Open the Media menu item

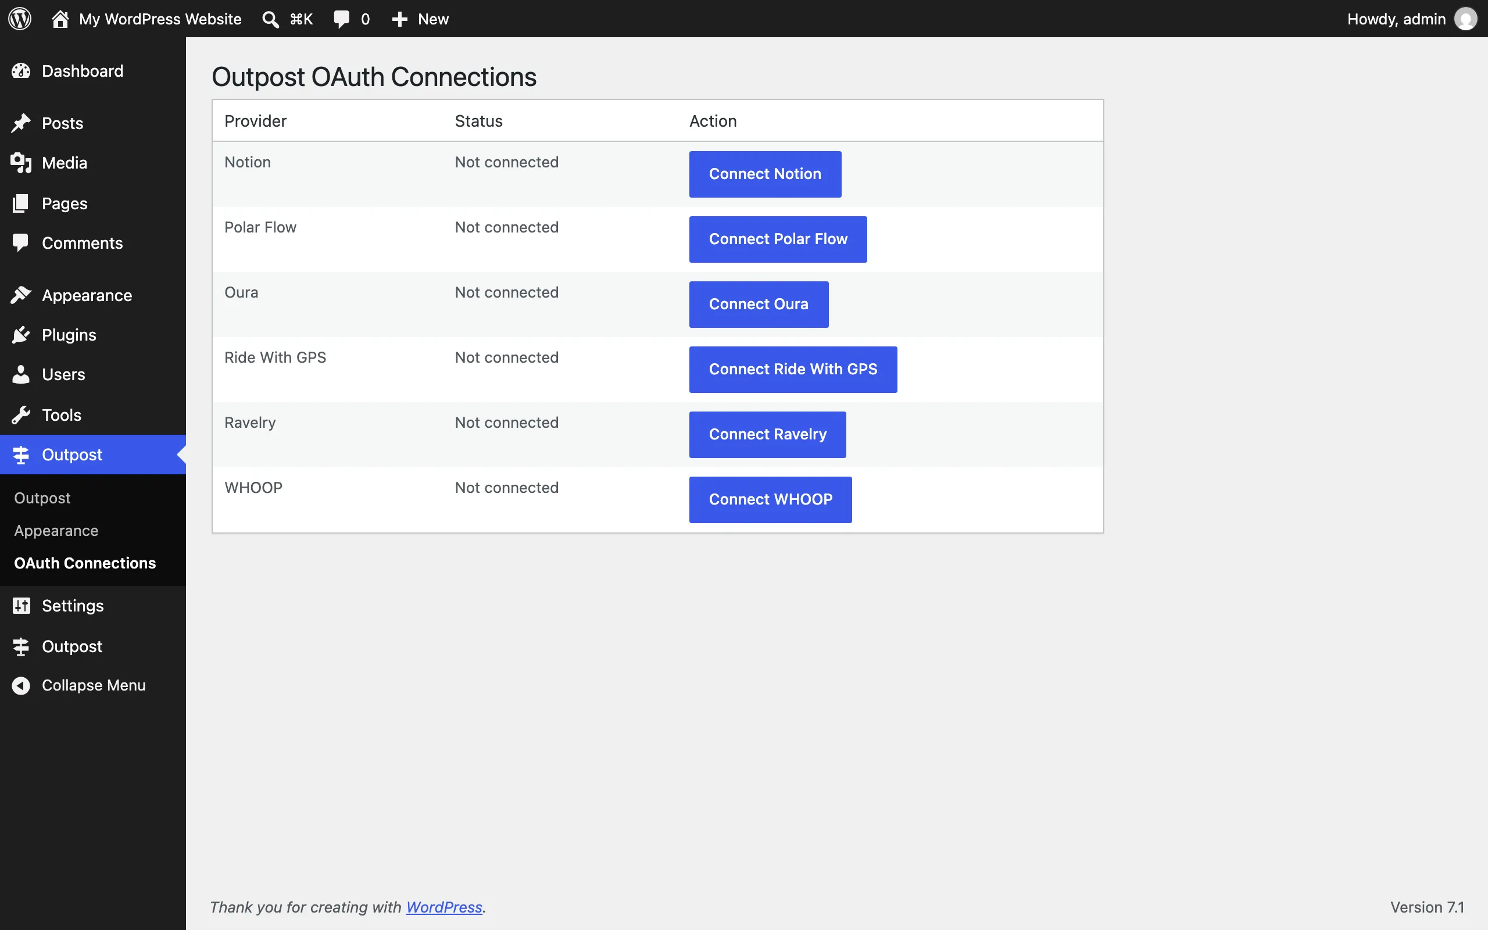(x=93, y=163)
